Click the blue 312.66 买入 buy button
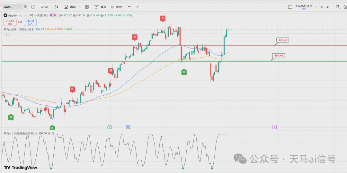Image resolution: width=347 pixels, height=173 pixels. [30, 22]
